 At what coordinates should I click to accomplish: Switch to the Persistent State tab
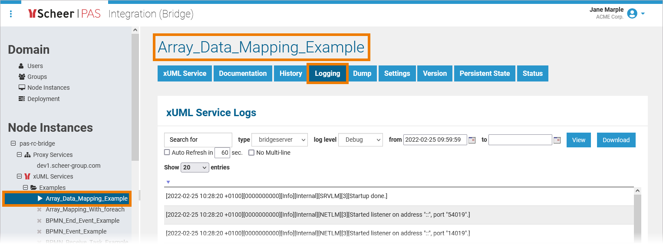485,74
